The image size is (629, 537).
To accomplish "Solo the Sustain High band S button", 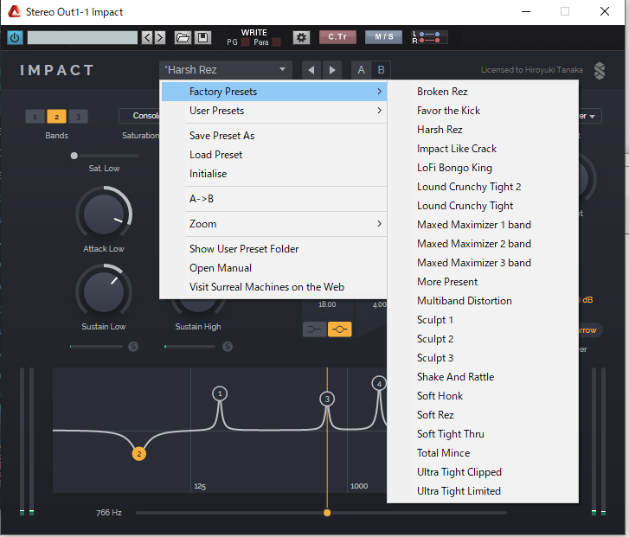I will 228,347.
